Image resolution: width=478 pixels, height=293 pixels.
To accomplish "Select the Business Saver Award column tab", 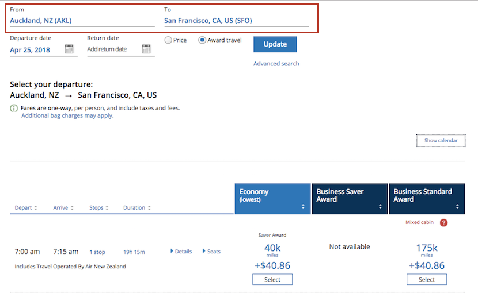I will [350, 199].
